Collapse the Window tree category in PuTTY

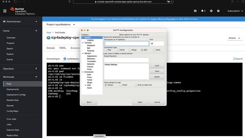(83, 53)
